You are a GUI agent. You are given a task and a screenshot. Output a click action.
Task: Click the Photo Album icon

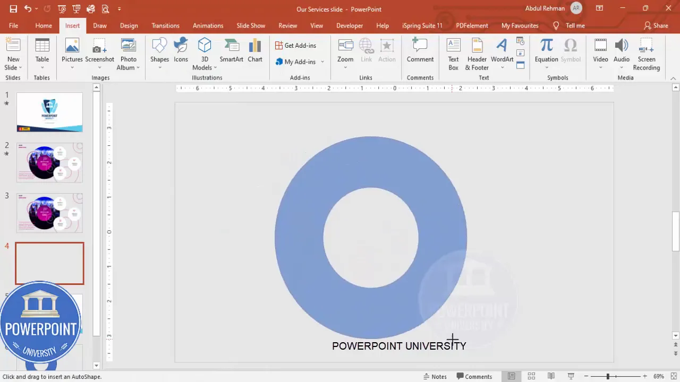tap(129, 46)
